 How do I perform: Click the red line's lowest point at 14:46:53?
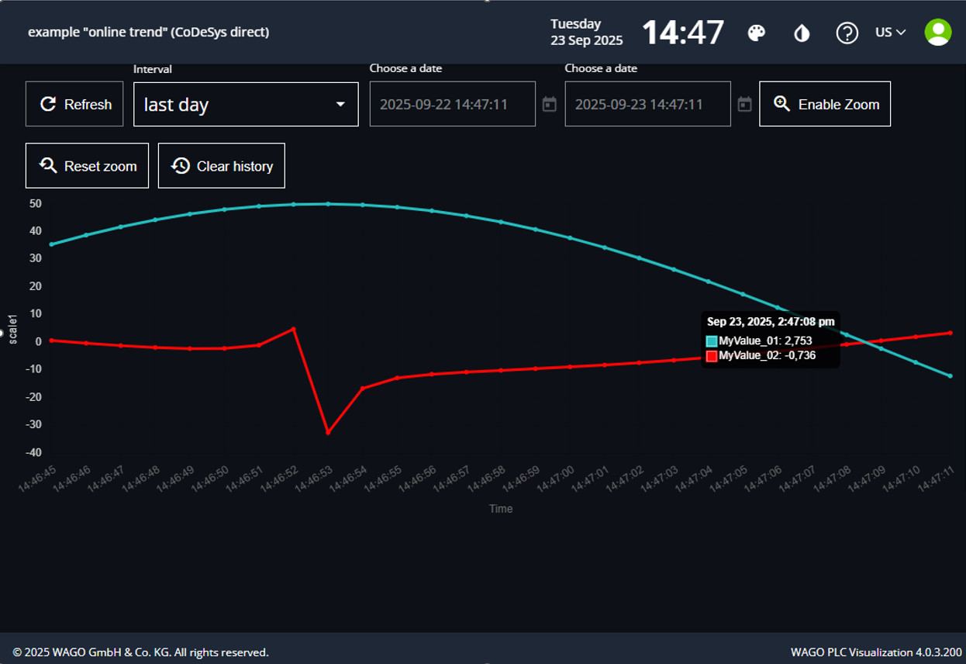coord(328,433)
